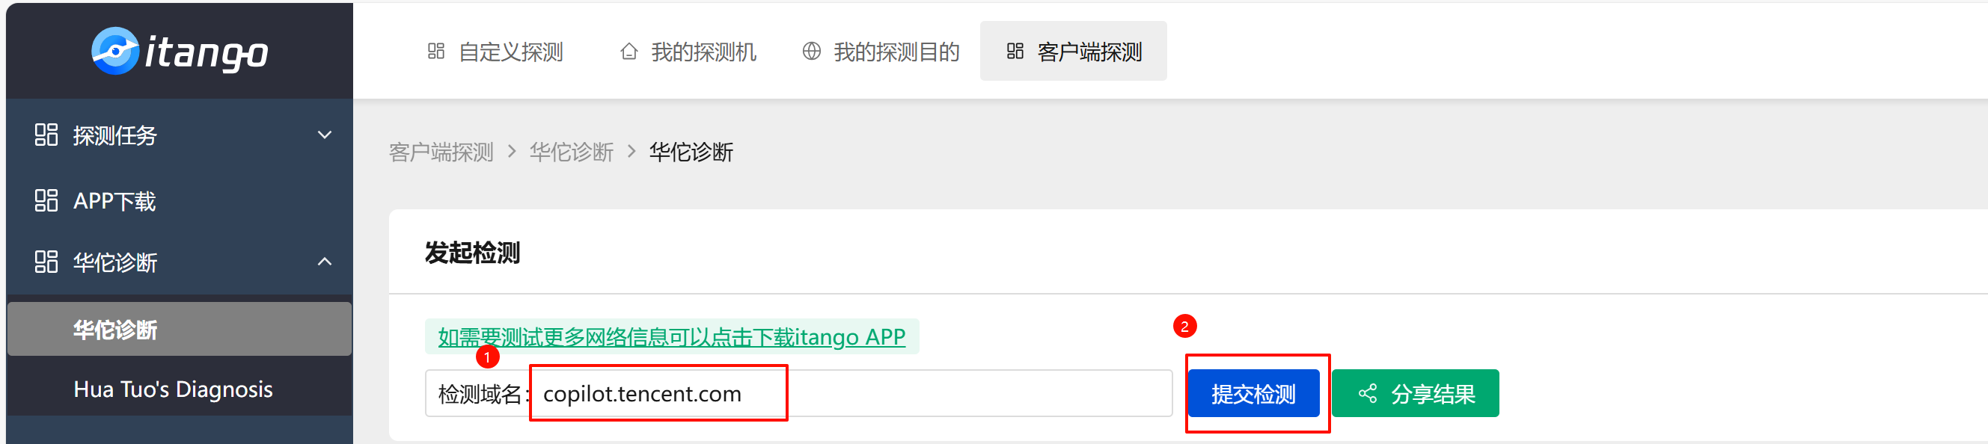
Task: Click the green 分享结果 button
Action: [x=1415, y=394]
